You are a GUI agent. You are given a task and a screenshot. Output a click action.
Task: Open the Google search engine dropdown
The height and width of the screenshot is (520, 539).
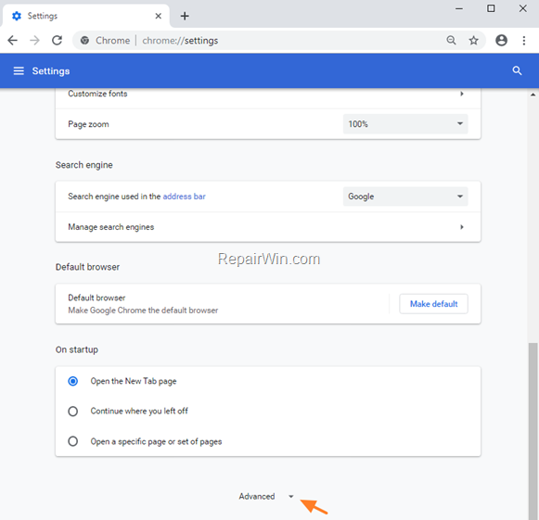click(405, 197)
